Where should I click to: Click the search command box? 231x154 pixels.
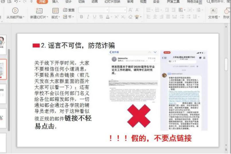point(219,2)
